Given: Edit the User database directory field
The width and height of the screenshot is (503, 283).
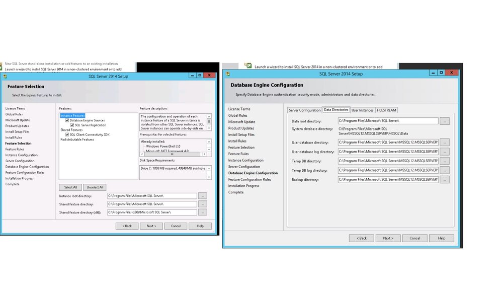Looking at the screenshot, I should point(388,143).
